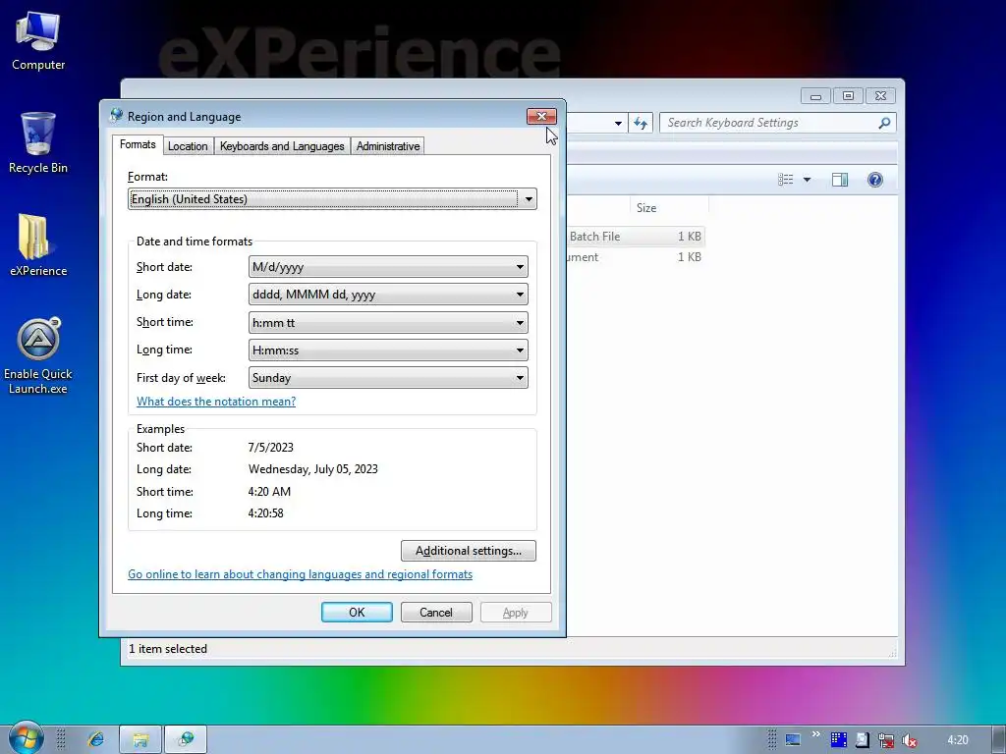Select the Batch File row in Explorer
The image size is (1006, 754).
click(636, 237)
